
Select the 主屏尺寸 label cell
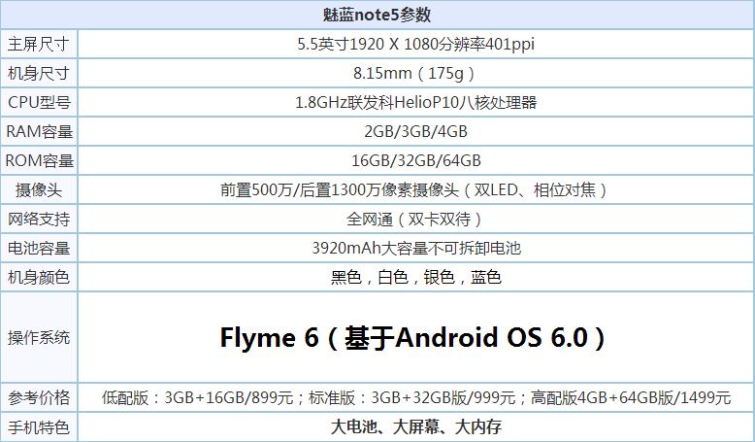tap(39, 44)
